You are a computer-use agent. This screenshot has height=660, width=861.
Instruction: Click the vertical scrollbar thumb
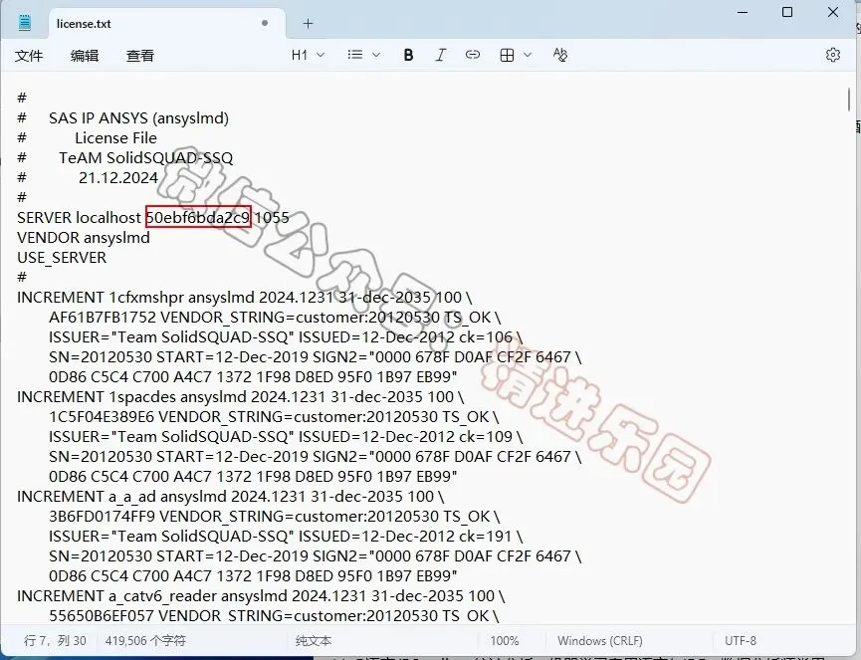click(849, 100)
